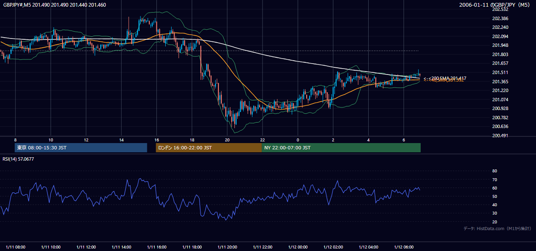
Task: Click hour label 22 under the price chart
Action: pyautogui.click(x=263, y=140)
